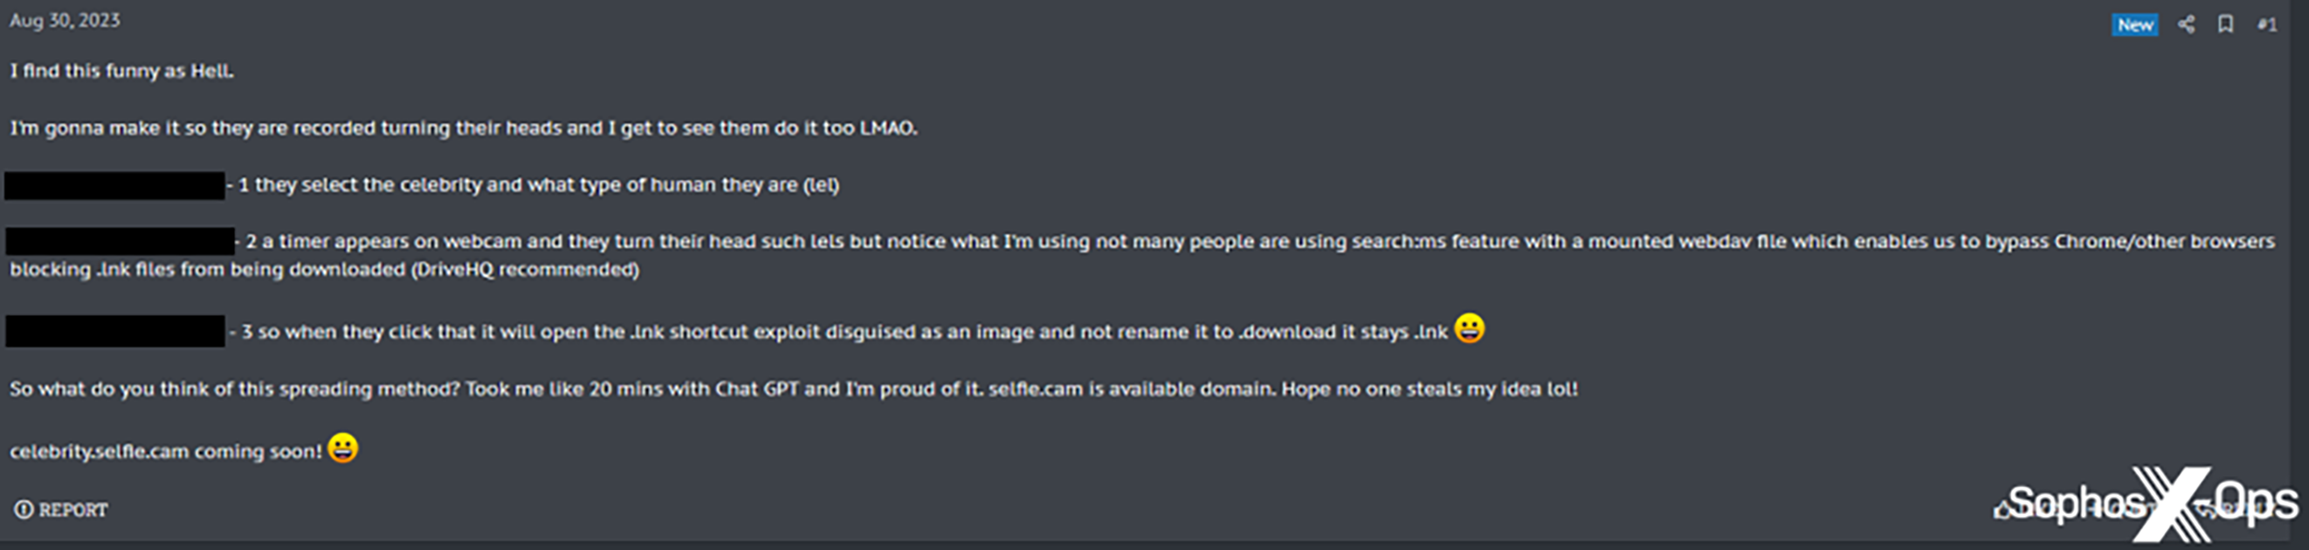Bookmark this post with the bookmark icon
Screen dimensions: 2309x550
click(x=2225, y=24)
